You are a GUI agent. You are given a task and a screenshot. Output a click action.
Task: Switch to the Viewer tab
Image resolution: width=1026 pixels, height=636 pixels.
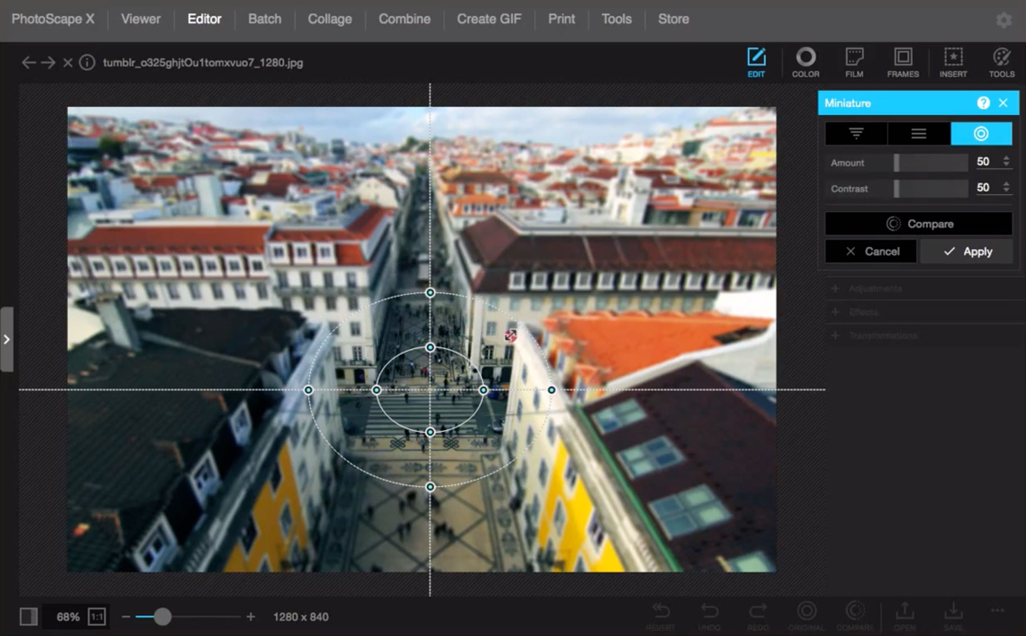tap(141, 19)
